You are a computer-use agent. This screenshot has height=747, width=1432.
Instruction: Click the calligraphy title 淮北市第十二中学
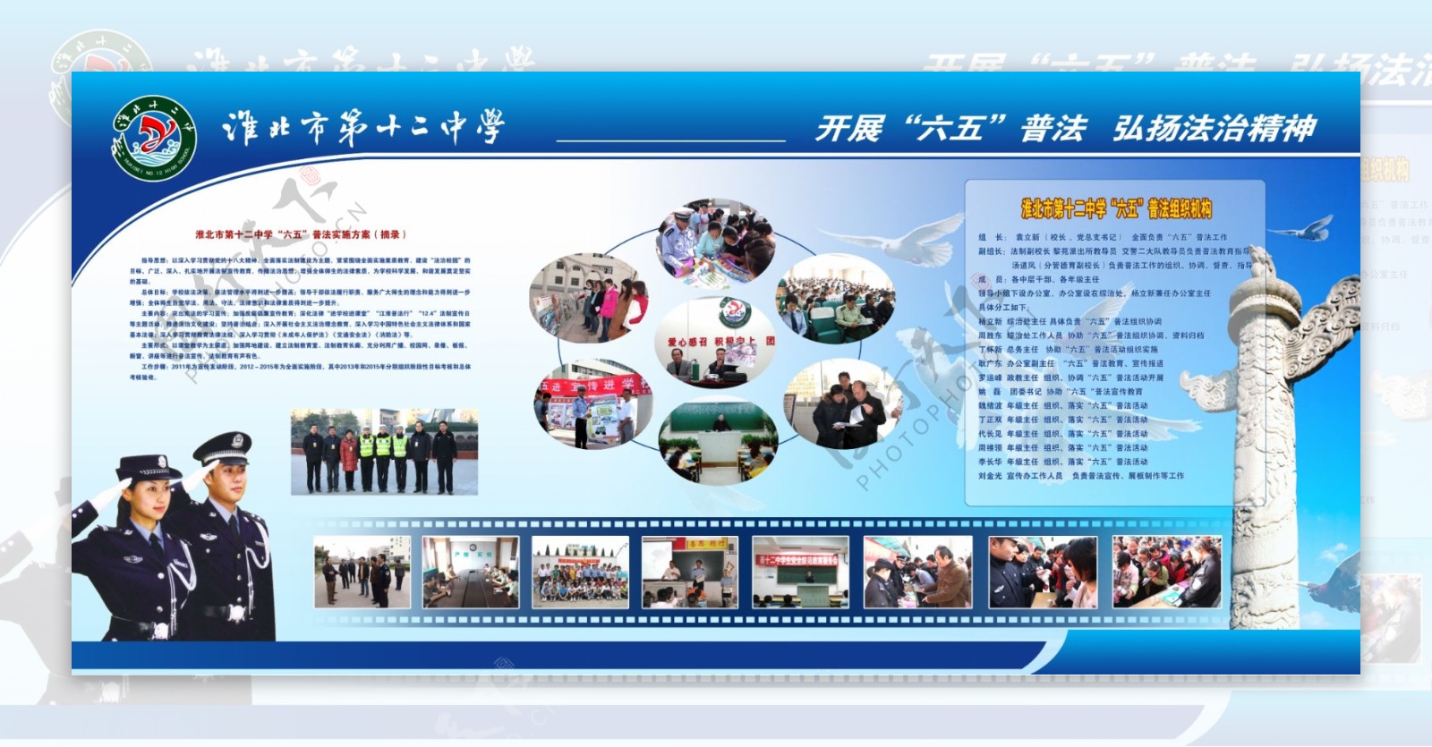point(363,128)
